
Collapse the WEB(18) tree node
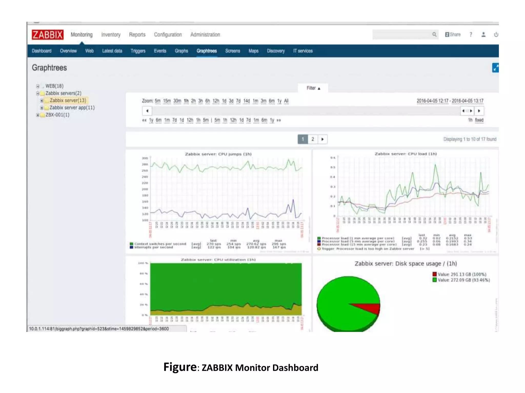click(38, 86)
